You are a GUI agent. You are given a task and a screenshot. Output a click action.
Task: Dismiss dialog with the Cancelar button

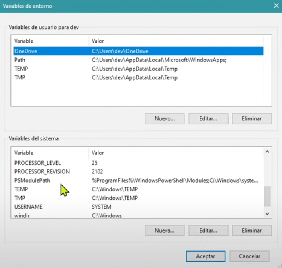point(249,256)
